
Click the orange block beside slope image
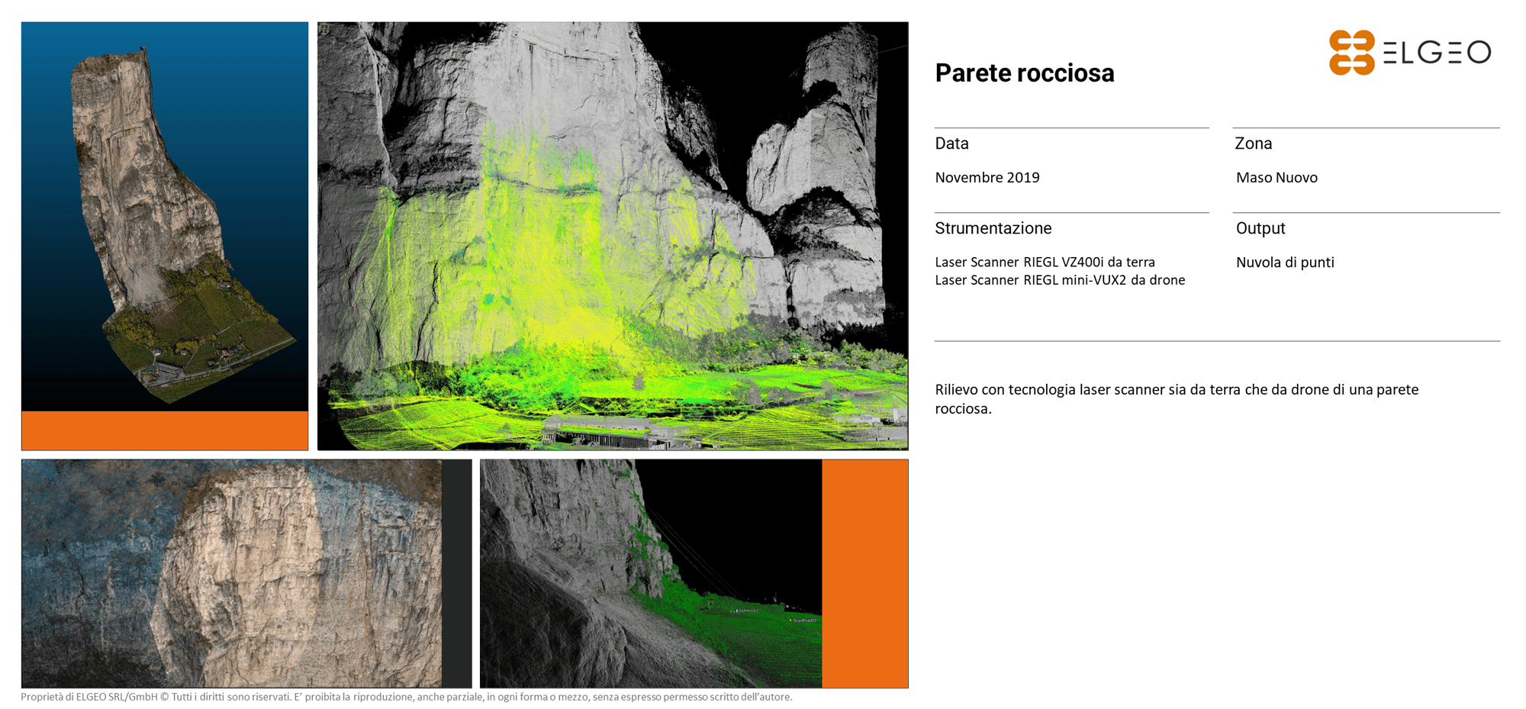864,573
